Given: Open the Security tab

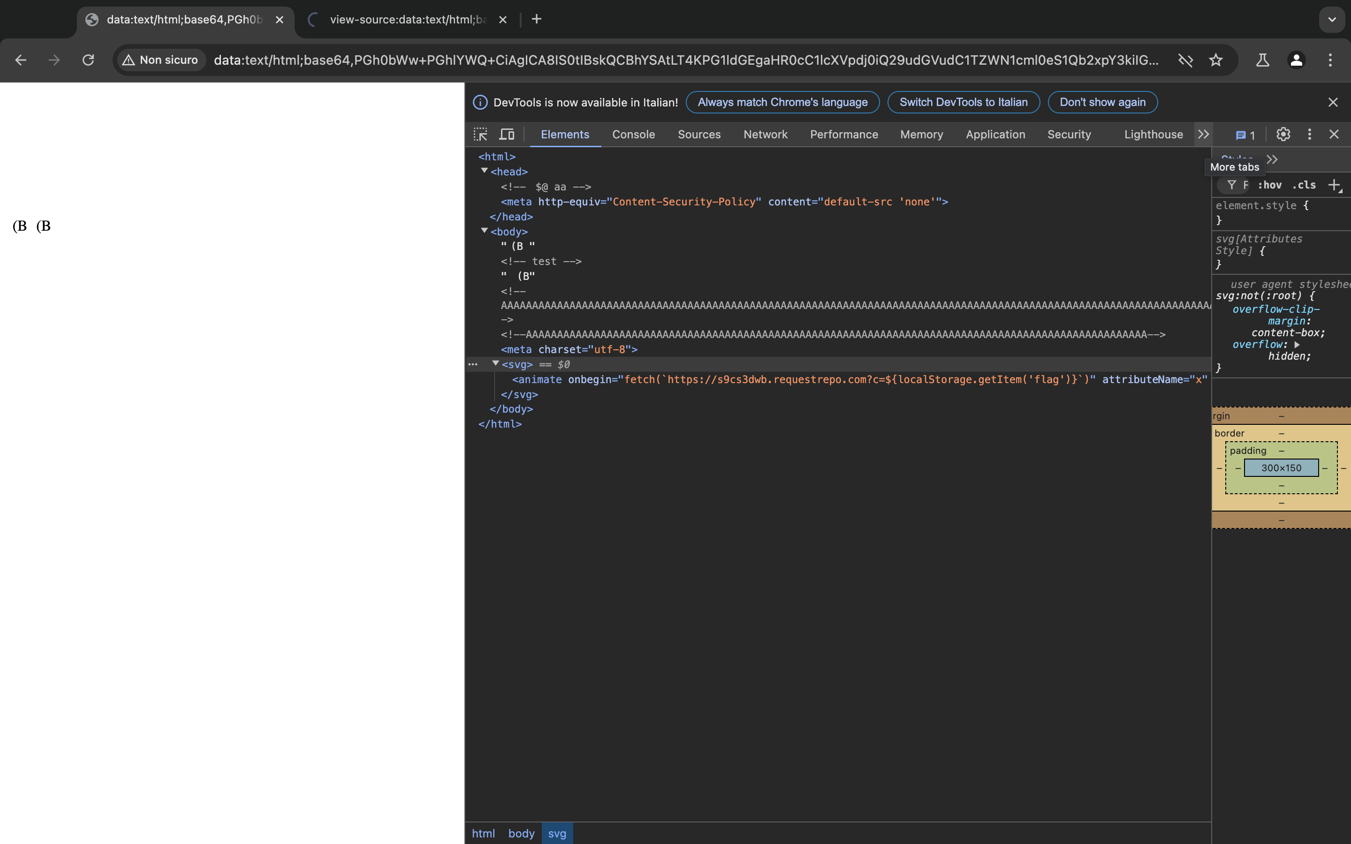Looking at the screenshot, I should coord(1069,135).
